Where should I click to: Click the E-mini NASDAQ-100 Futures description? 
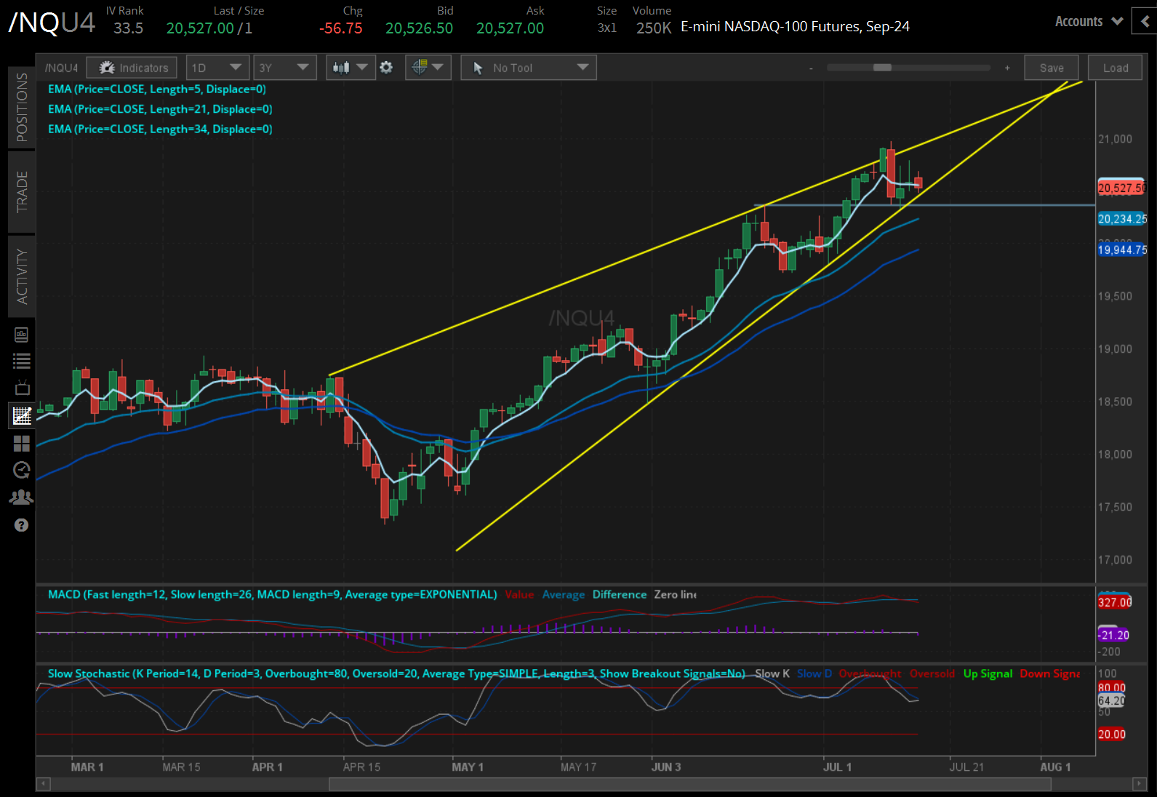click(795, 27)
